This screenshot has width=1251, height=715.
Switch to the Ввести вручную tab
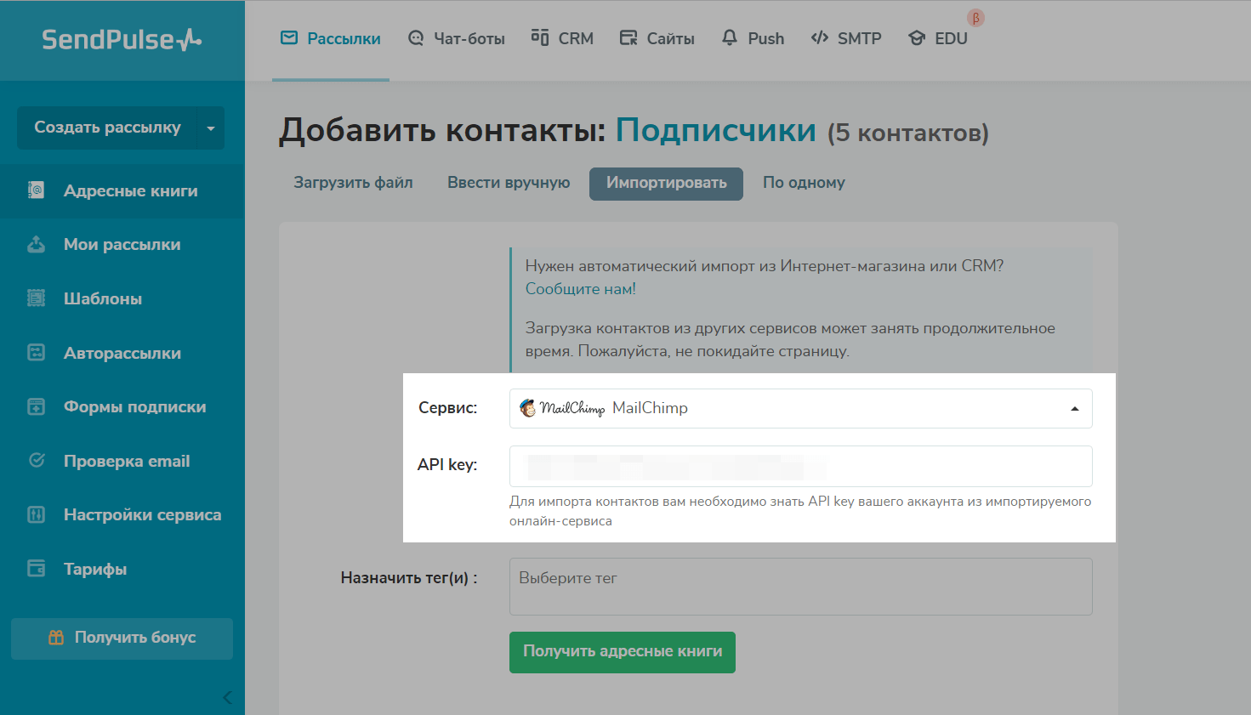click(509, 183)
